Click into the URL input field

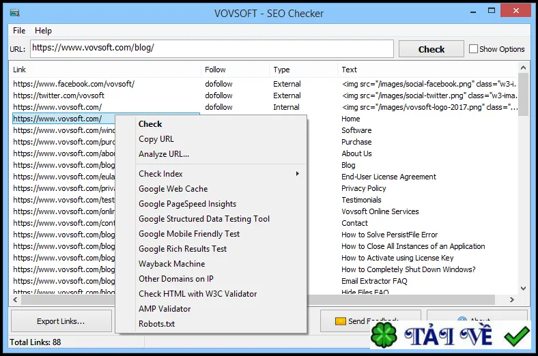pyautogui.click(x=212, y=48)
